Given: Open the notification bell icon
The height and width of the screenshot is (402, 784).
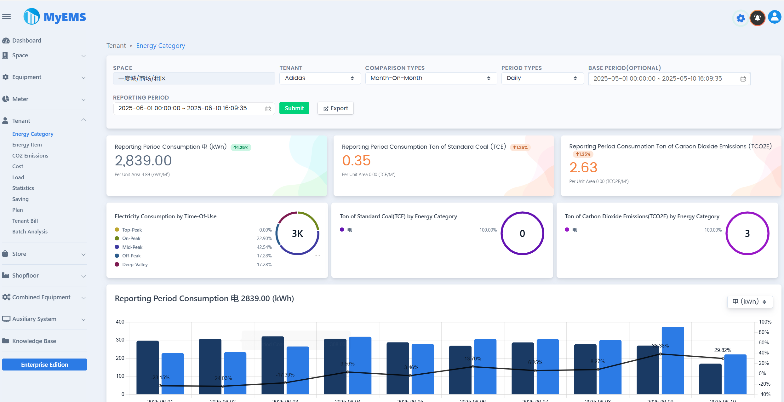Looking at the screenshot, I should click(757, 18).
